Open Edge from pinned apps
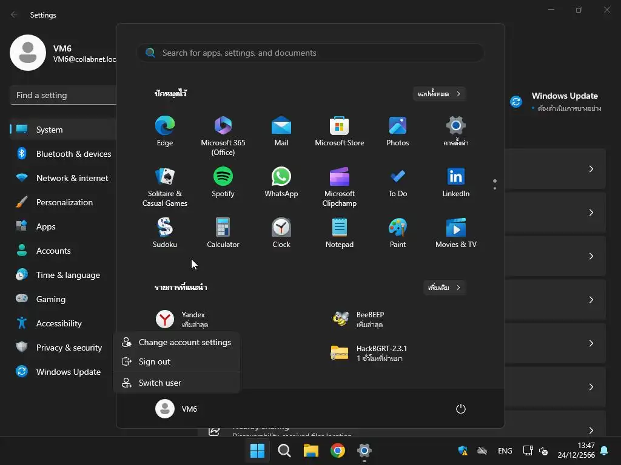Viewport: 621px width, 465px height. click(x=165, y=131)
